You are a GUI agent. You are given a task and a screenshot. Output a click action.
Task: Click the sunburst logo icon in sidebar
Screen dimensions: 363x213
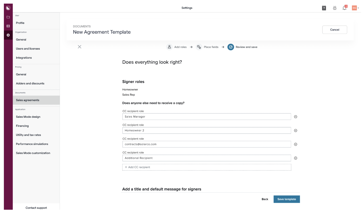8,8
